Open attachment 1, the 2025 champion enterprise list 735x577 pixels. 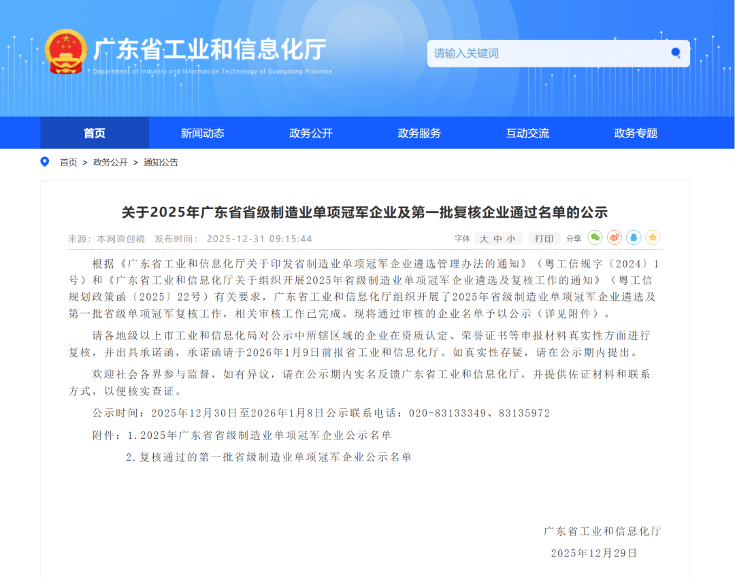coord(265,435)
